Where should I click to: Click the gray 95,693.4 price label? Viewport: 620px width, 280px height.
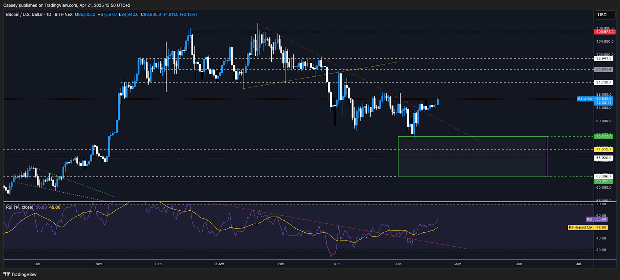tap(604, 69)
